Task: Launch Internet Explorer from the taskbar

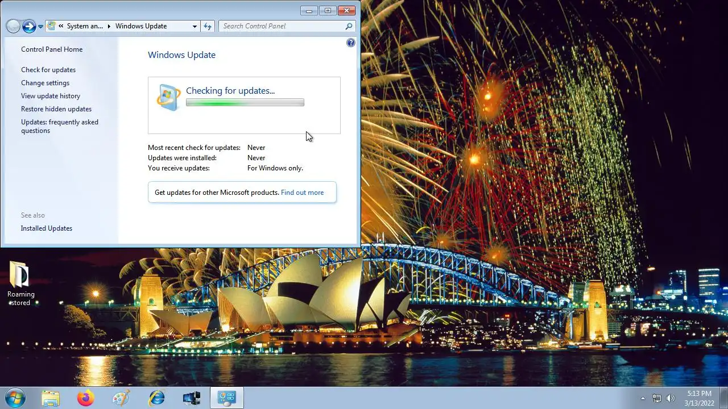Action: (x=156, y=398)
